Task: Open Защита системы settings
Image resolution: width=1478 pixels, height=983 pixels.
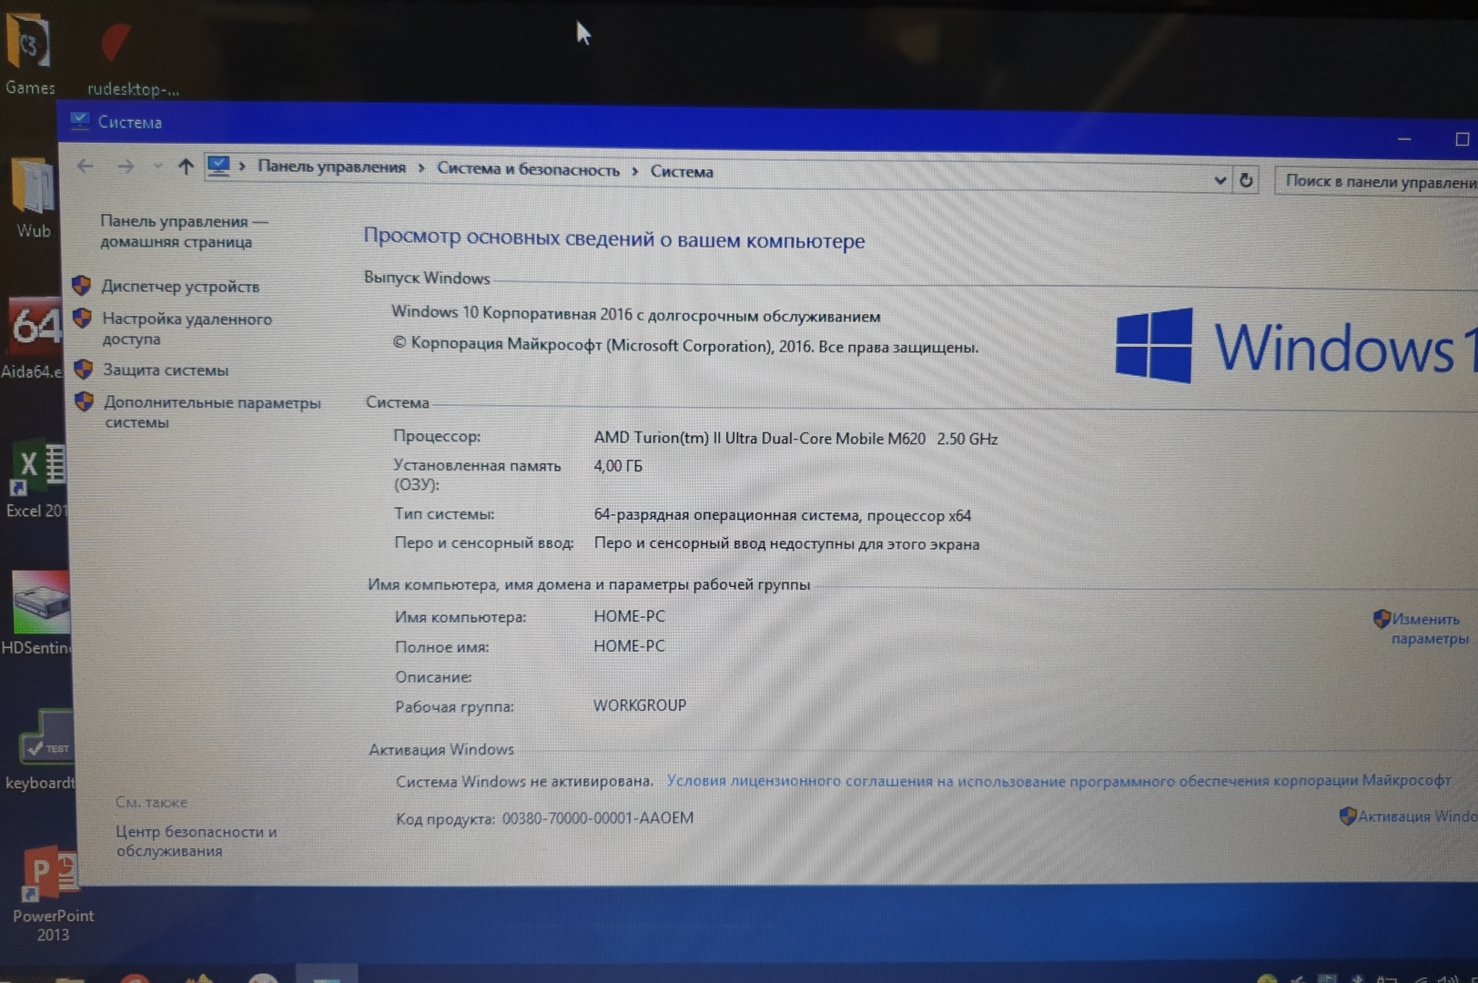Action: tap(166, 370)
